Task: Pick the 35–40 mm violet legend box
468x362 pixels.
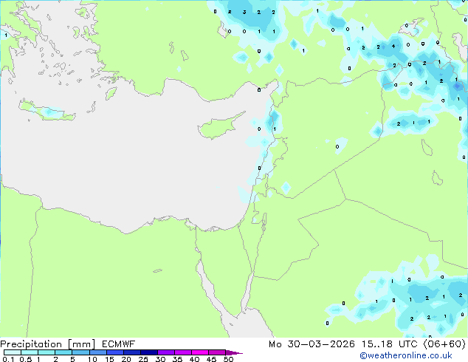Action: (x=183, y=352)
